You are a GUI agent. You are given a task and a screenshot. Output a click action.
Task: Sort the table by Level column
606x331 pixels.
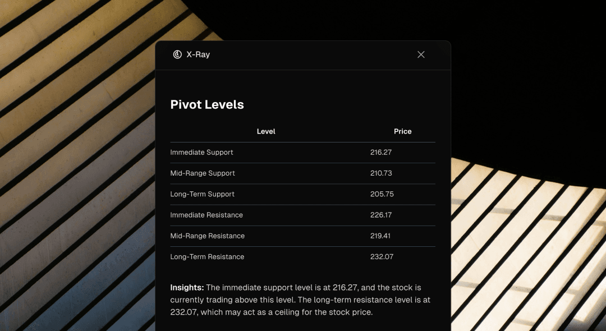(x=266, y=131)
